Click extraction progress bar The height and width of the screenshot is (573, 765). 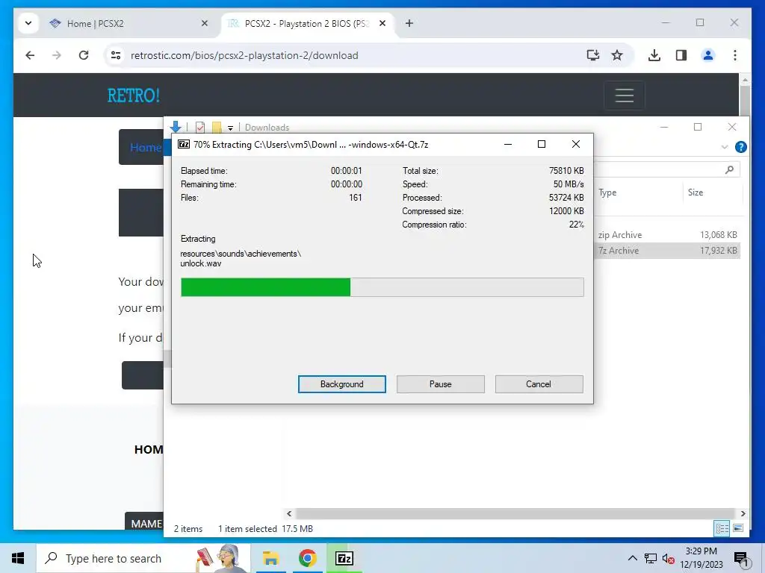pyautogui.click(x=382, y=287)
